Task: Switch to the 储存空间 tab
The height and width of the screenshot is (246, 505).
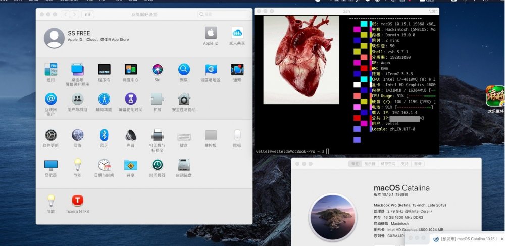Action: [x=388, y=164]
